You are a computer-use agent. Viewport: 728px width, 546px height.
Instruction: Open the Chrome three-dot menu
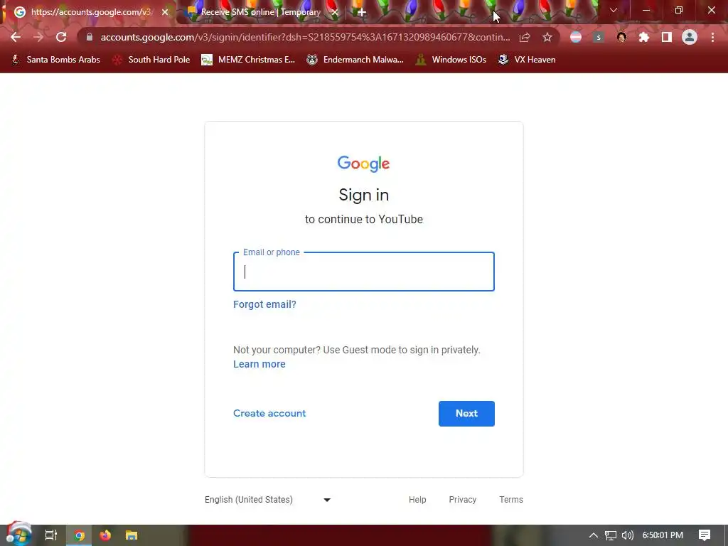pos(712,37)
